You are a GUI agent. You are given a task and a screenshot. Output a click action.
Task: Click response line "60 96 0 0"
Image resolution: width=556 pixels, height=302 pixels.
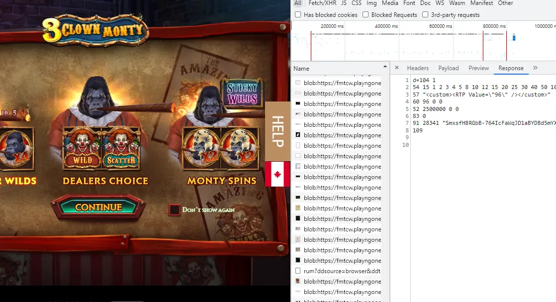click(x=427, y=101)
